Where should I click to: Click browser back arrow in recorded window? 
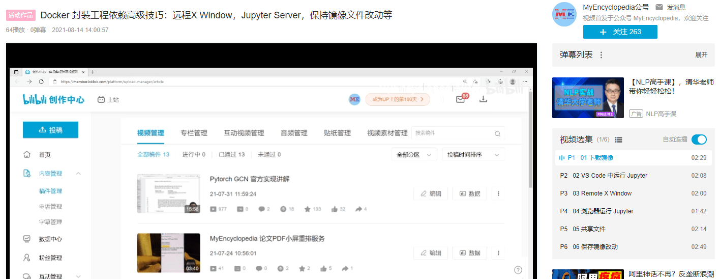coord(17,81)
